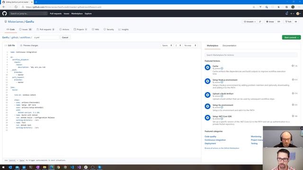The height and width of the screenshot is (170, 303).
Task: Open the plus create-new menu
Action: click(x=292, y=14)
